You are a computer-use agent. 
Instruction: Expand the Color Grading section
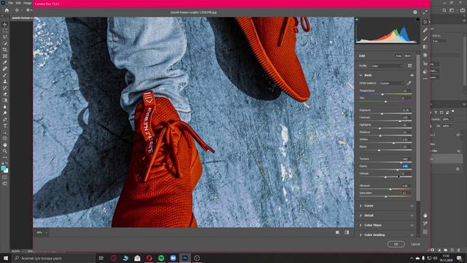click(x=360, y=235)
